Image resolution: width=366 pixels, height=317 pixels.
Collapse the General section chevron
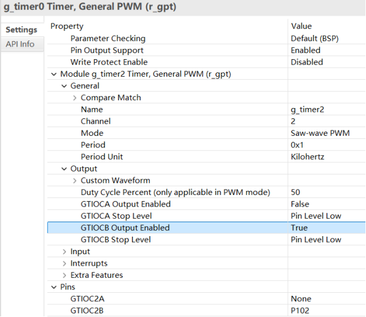(x=64, y=86)
